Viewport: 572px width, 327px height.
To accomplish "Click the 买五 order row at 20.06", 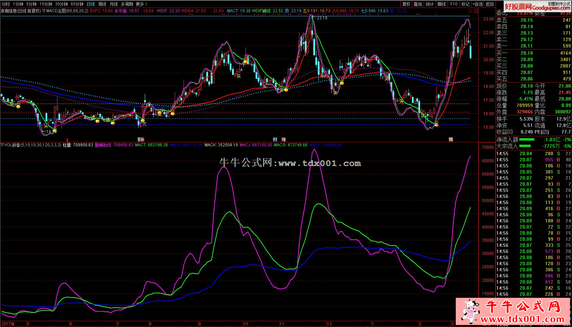I will pyautogui.click(x=534, y=79).
